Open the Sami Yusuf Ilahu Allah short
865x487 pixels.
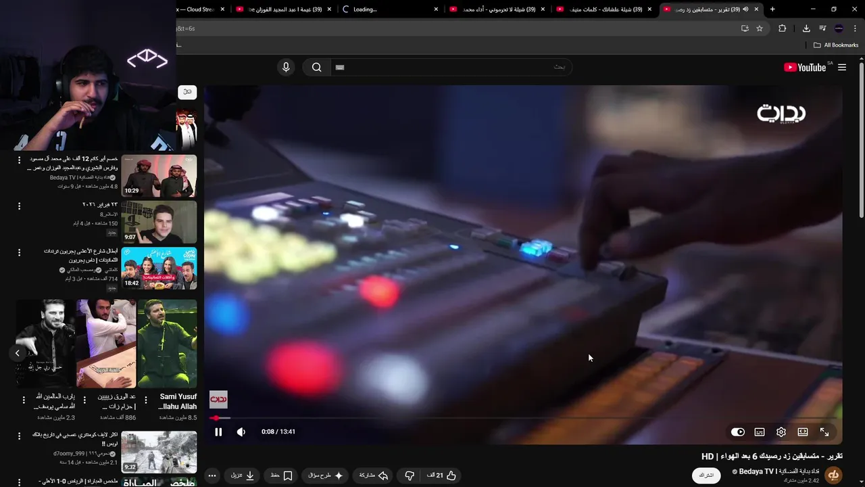pos(167,344)
